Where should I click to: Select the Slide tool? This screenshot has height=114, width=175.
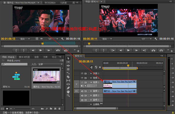[68, 84]
